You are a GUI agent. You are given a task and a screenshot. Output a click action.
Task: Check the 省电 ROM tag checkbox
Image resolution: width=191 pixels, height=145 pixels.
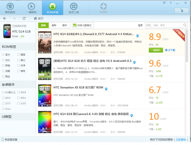19,71
